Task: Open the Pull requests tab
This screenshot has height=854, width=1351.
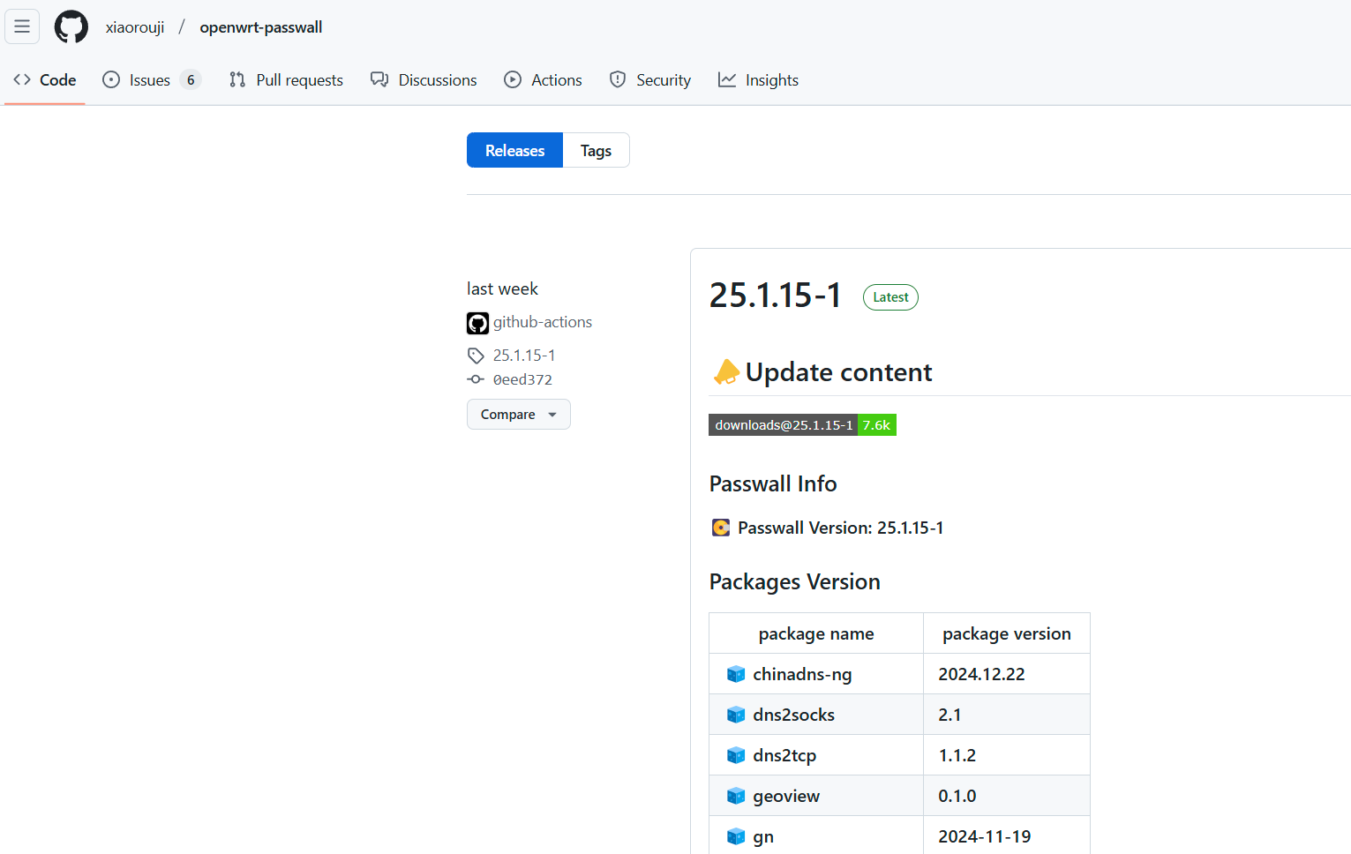Action: 286,80
